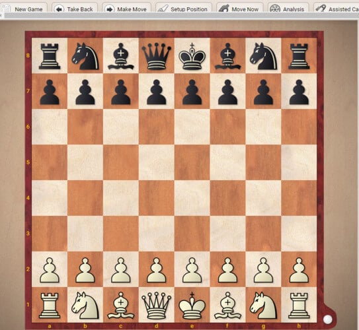Select the black king on e8
The width and height of the screenshot is (359, 330).
click(192, 56)
